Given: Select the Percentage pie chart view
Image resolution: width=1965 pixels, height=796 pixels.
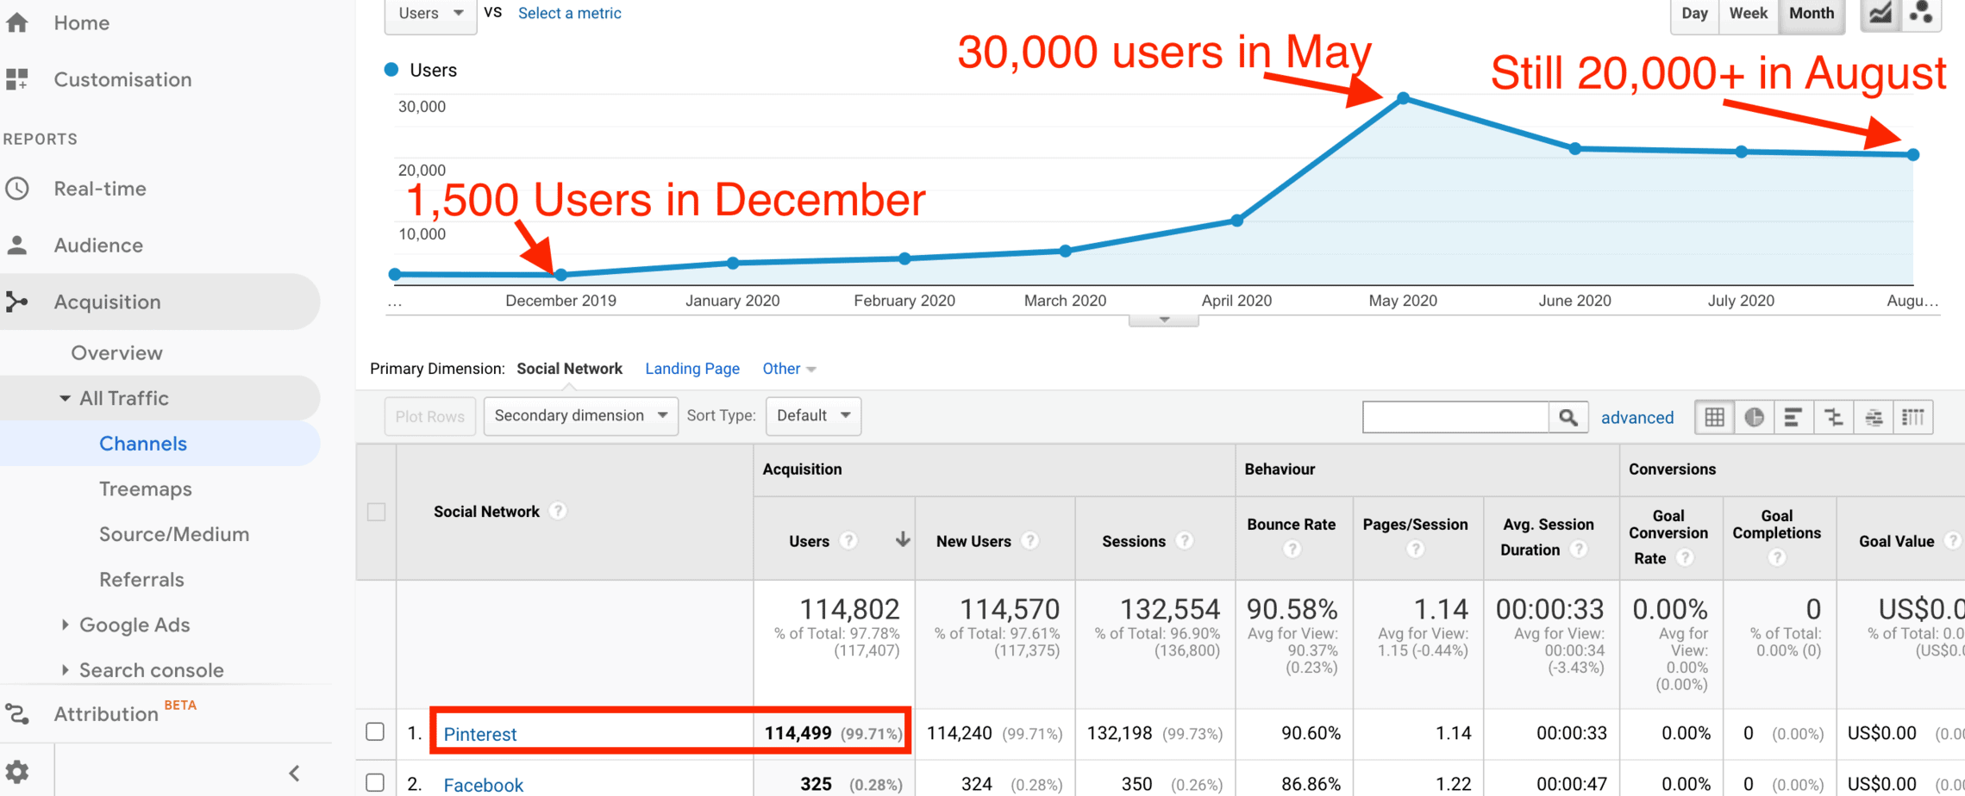Looking at the screenshot, I should point(1755,418).
